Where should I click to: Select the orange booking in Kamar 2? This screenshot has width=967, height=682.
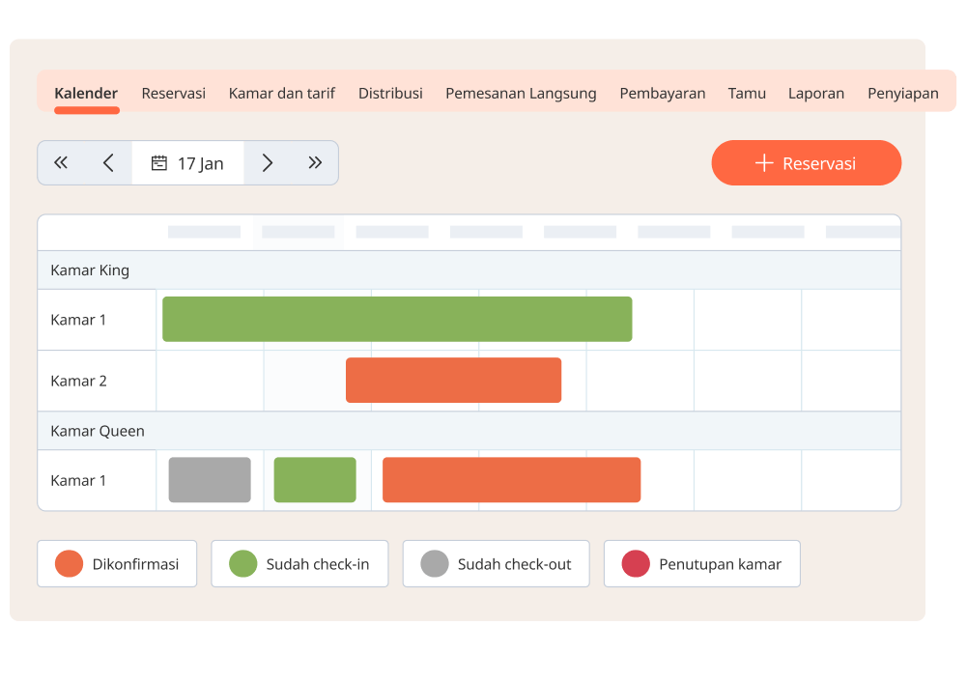[x=453, y=381]
